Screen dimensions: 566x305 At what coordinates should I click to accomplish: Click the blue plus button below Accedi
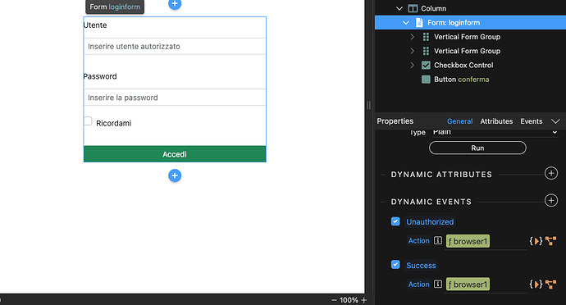click(175, 175)
